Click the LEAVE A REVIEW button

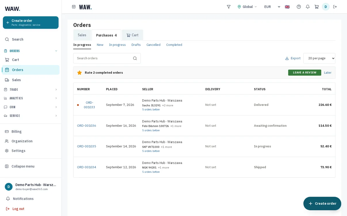coord(304,73)
